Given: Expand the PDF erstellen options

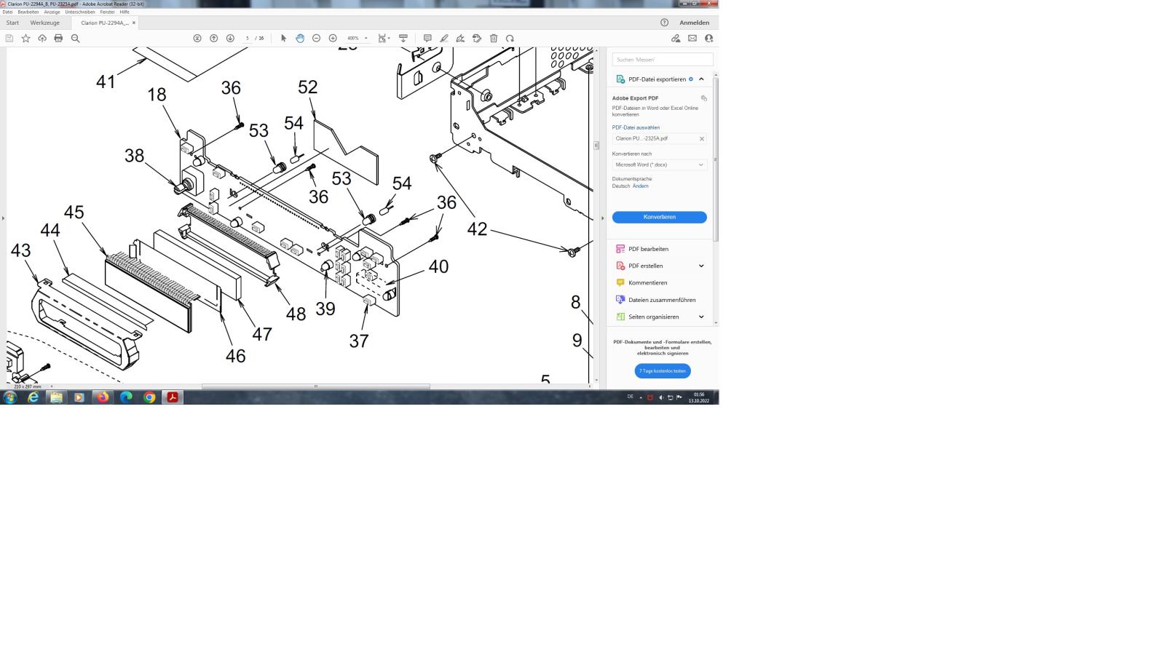Looking at the screenshot, I should tap(701, 266).
